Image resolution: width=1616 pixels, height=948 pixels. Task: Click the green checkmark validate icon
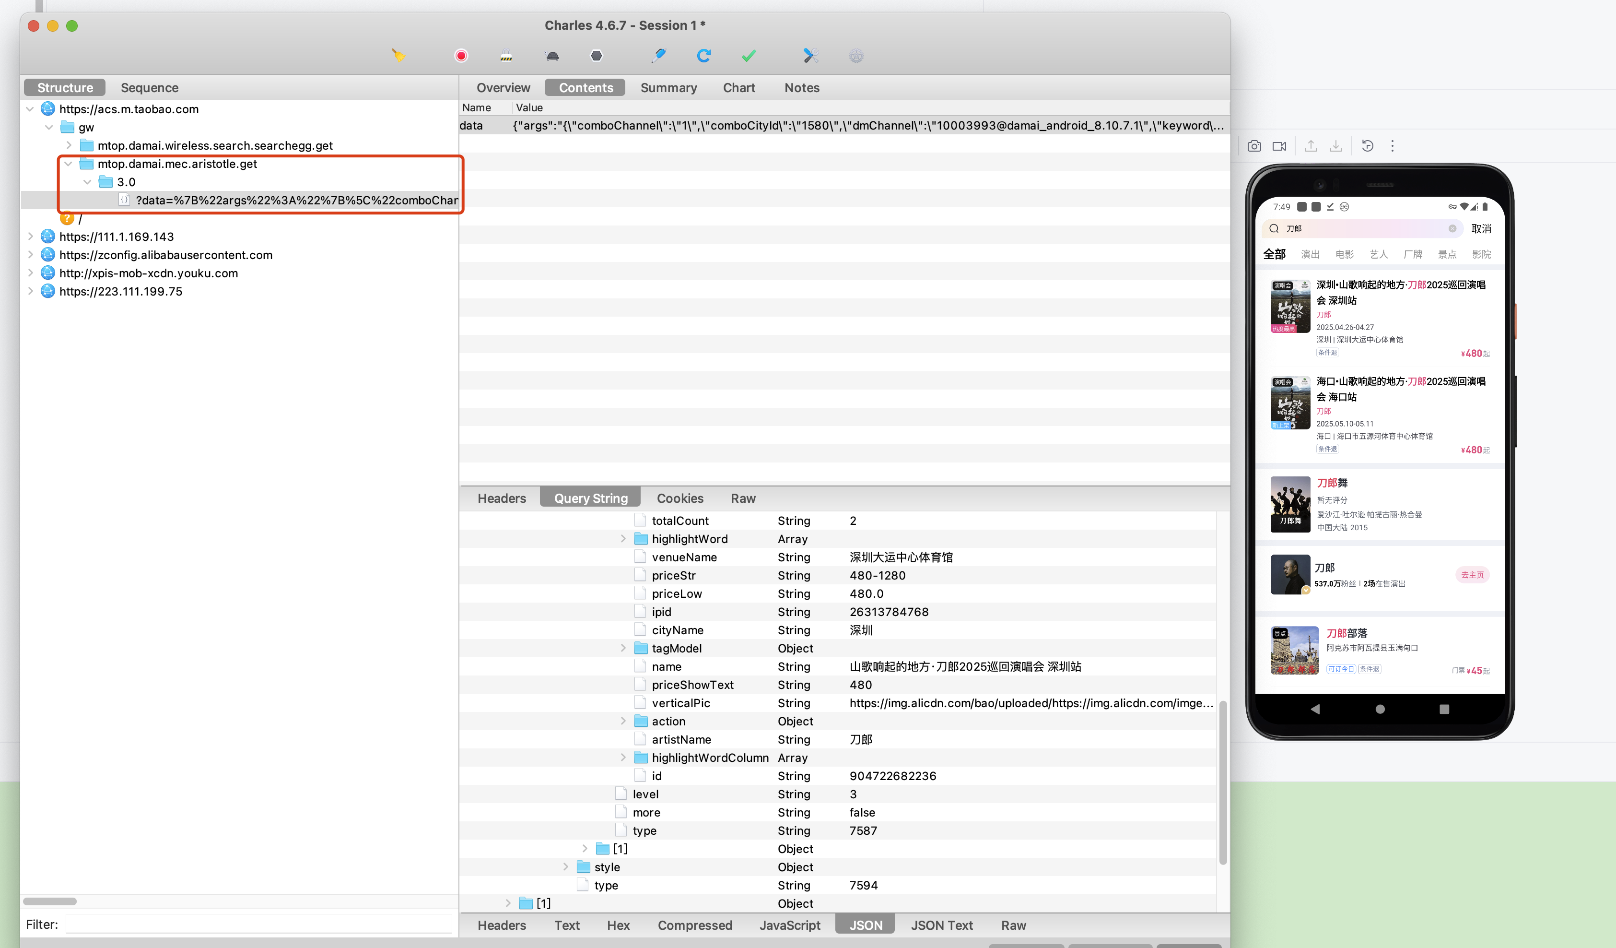click(749, 56)
